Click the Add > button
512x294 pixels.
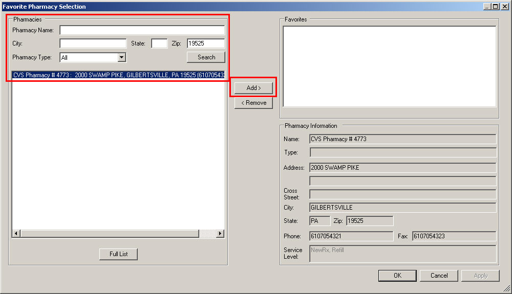click(253, 88)
